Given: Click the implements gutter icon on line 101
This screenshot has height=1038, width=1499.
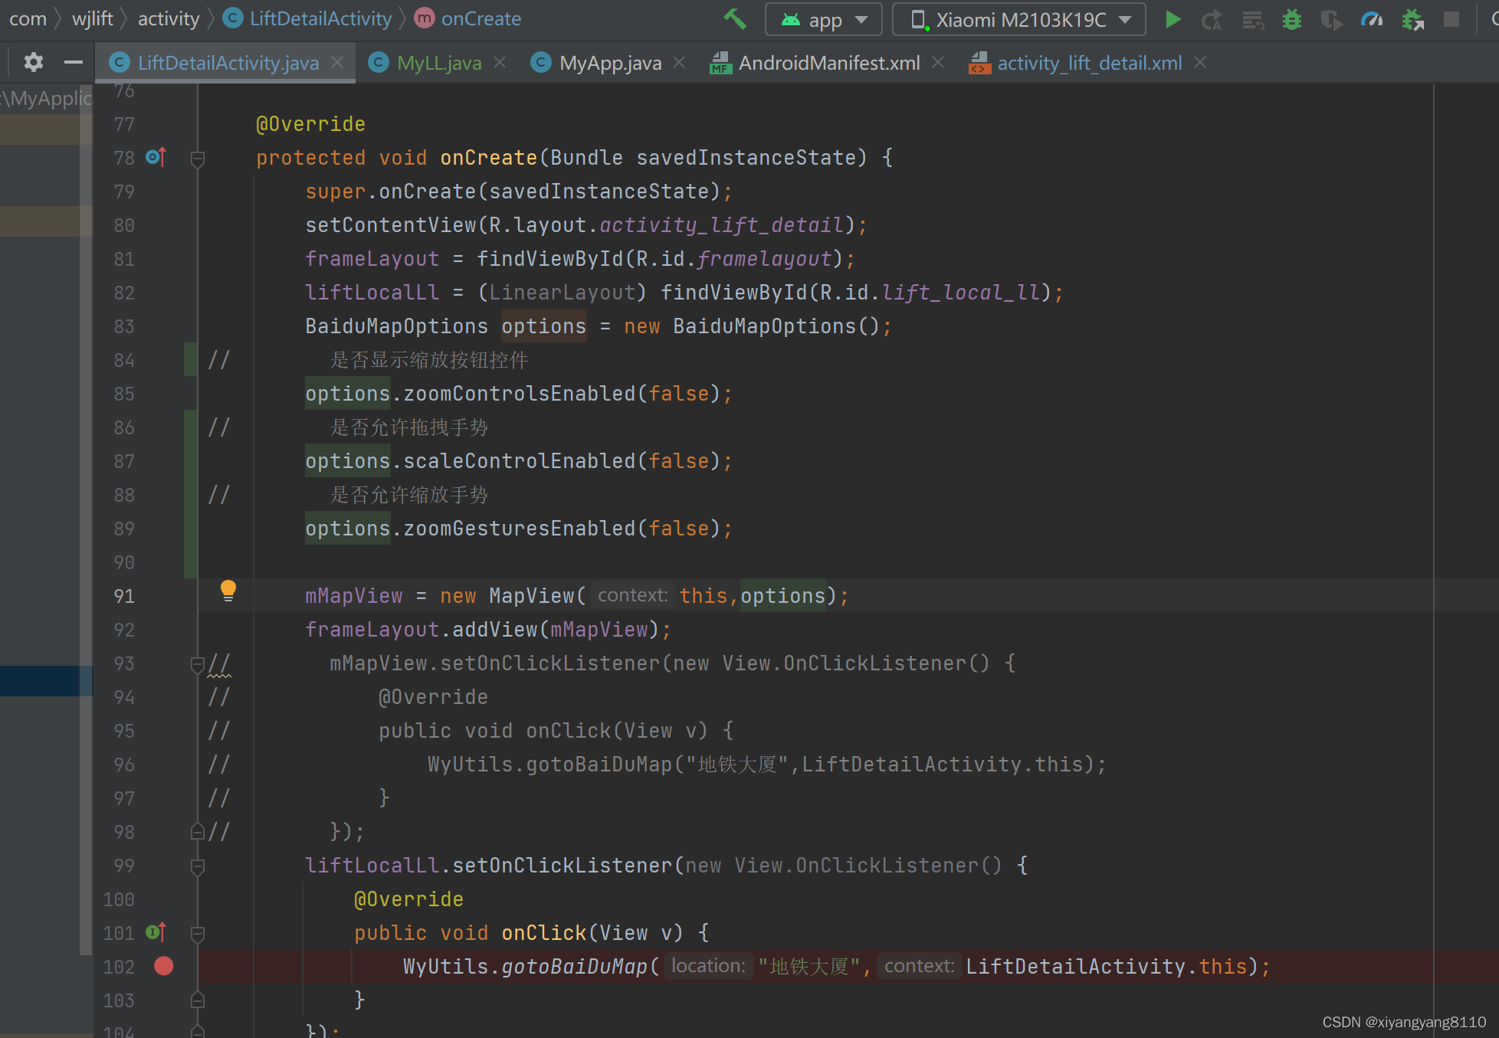Looking at the screenshot, I should 156,932.
